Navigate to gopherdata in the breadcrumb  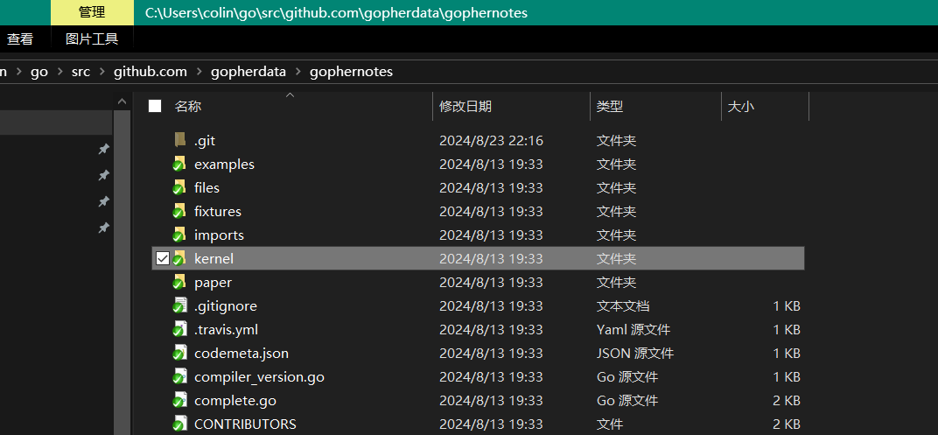(x=248, y=72)
